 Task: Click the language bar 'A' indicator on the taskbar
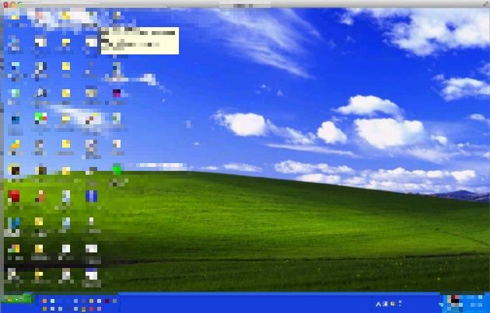tap(379, 304)
